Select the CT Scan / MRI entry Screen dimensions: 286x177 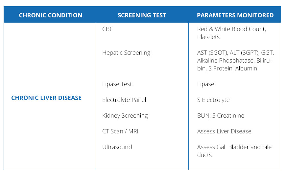pyautogui.click(x=120, y=131)
